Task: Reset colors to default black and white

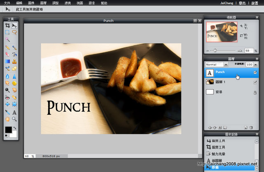Action: [7, 136]
